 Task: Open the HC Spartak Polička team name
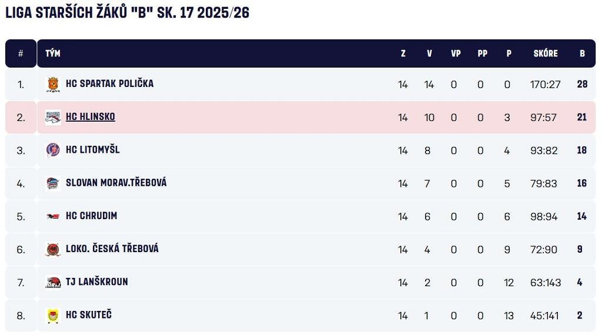(x=109, y=84)
